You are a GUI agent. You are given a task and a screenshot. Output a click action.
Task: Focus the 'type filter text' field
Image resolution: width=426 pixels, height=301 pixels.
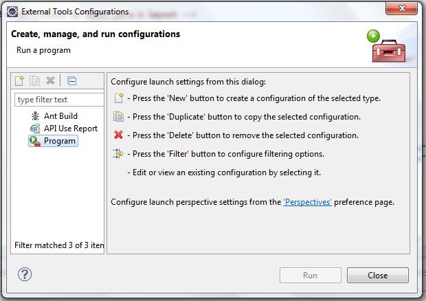point(59,100)
